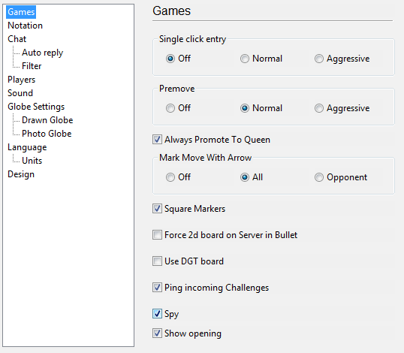Open the Sound settings page
This screenshot has height=353, width=404.
coord(20,93)
